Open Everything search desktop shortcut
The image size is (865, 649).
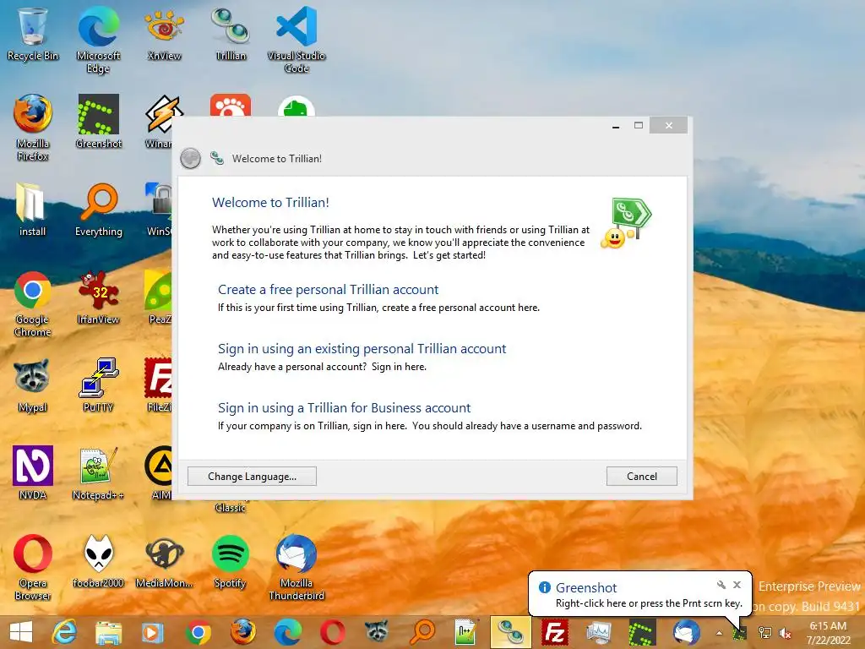[x=98, y=210]
